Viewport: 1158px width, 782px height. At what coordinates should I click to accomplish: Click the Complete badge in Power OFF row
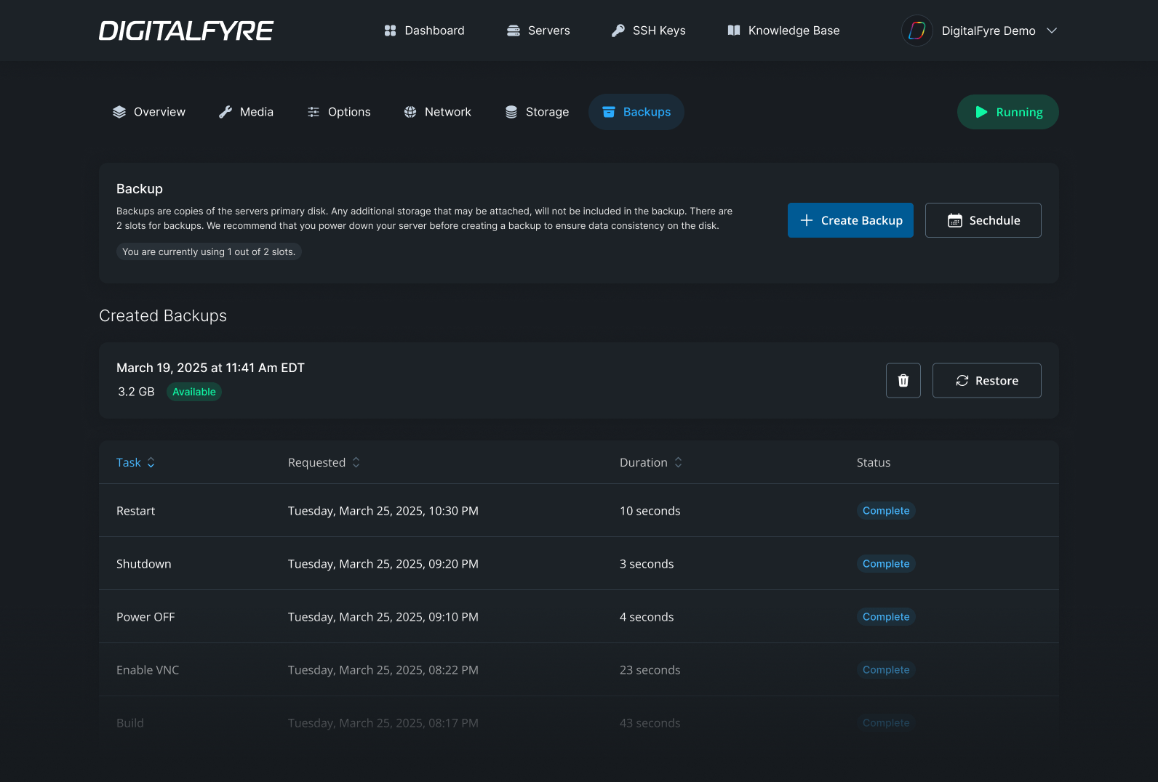pos(886,617)
